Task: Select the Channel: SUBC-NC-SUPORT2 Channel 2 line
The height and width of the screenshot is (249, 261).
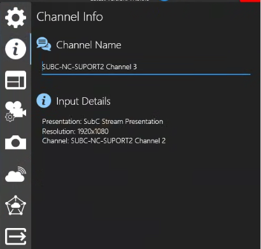Action: pyautogui.click(x=104, y=141)
